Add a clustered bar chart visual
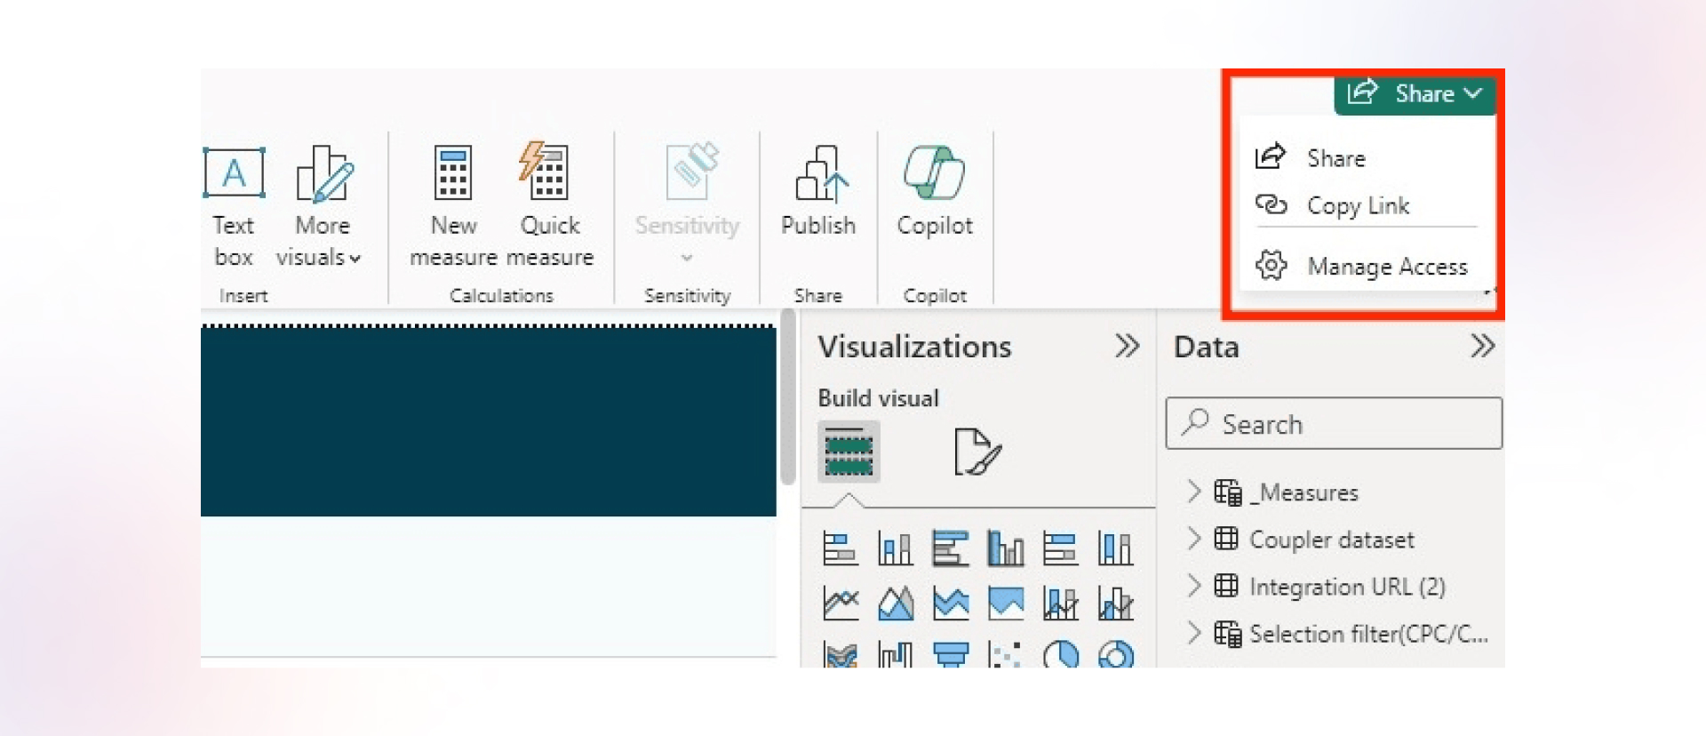The width and height of the screenshot is (1706, 736). click(950, 548)
